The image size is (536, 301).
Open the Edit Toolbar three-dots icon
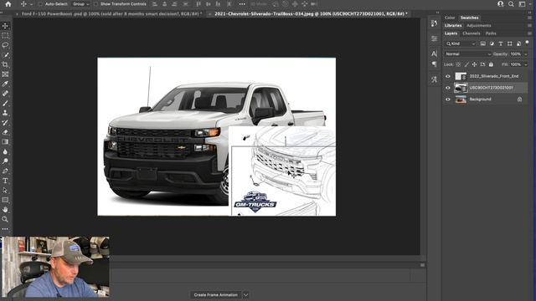(x=5, y=228)
